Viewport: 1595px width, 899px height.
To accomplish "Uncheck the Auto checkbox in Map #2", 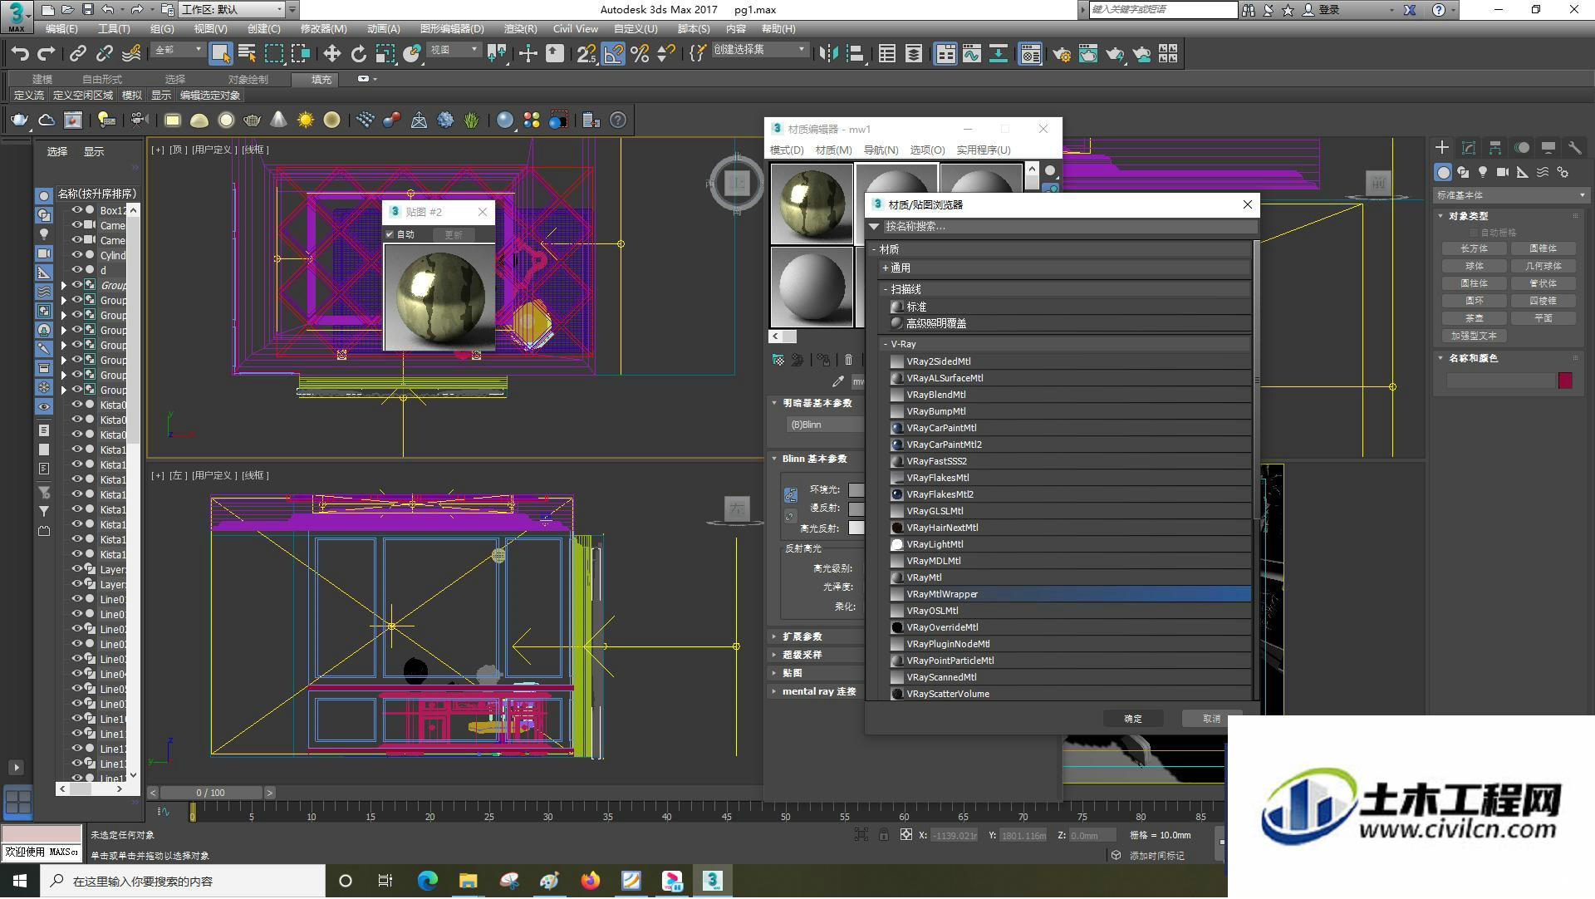I will click(x=390, y=235).
